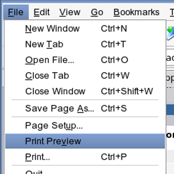Open the Go menu
The image size is (174, 174).
pos(97,12)
